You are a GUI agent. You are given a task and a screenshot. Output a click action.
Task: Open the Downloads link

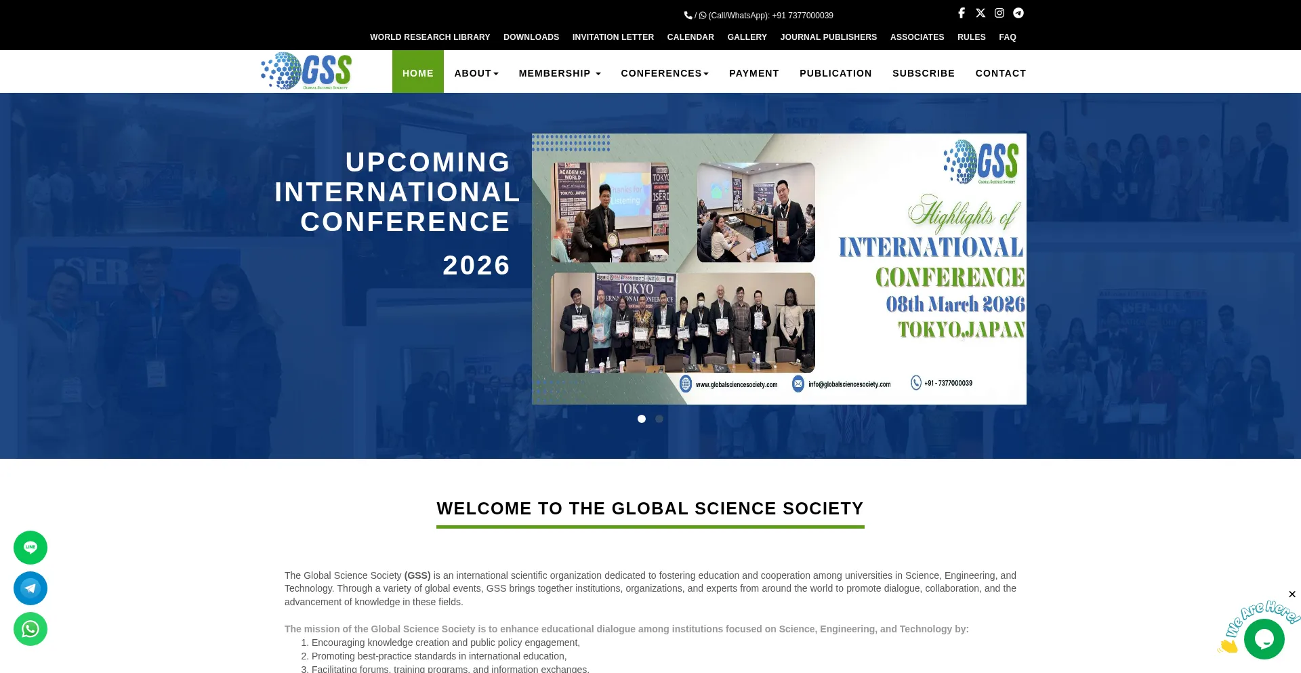pos(531,37)
